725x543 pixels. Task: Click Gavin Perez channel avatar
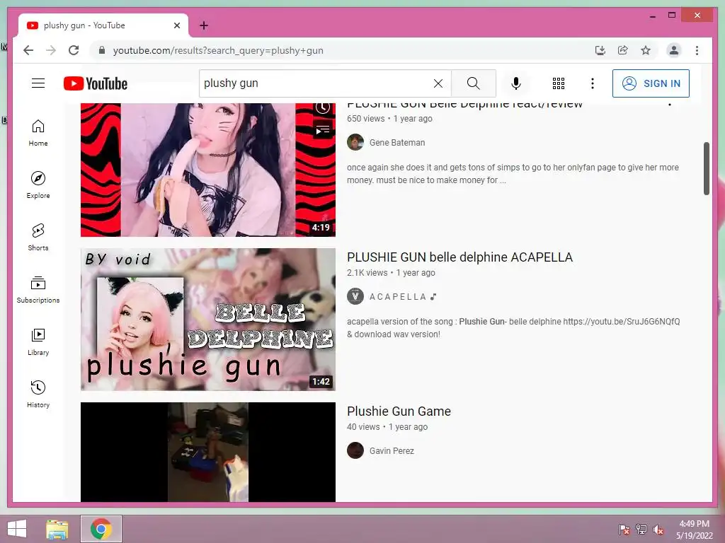click(355, 450)
